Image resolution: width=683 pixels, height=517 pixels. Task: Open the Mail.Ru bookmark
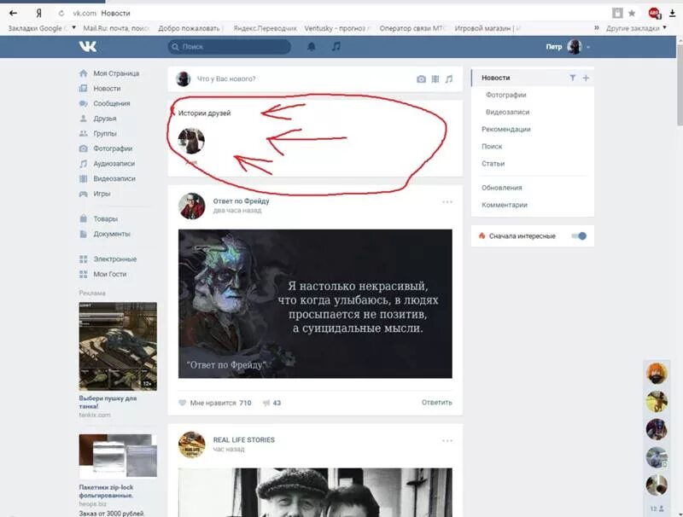click(116, 28)
